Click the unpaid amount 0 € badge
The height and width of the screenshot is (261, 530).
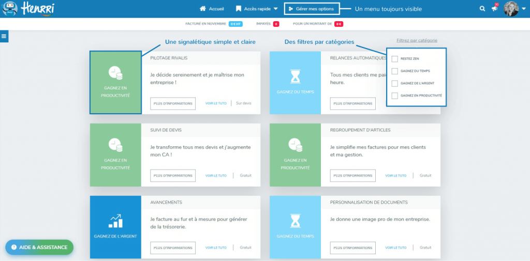(x=338, y=24)
